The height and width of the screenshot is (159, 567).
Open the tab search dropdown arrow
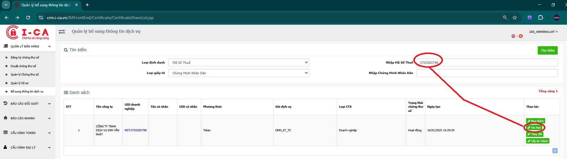coord(6,5)
